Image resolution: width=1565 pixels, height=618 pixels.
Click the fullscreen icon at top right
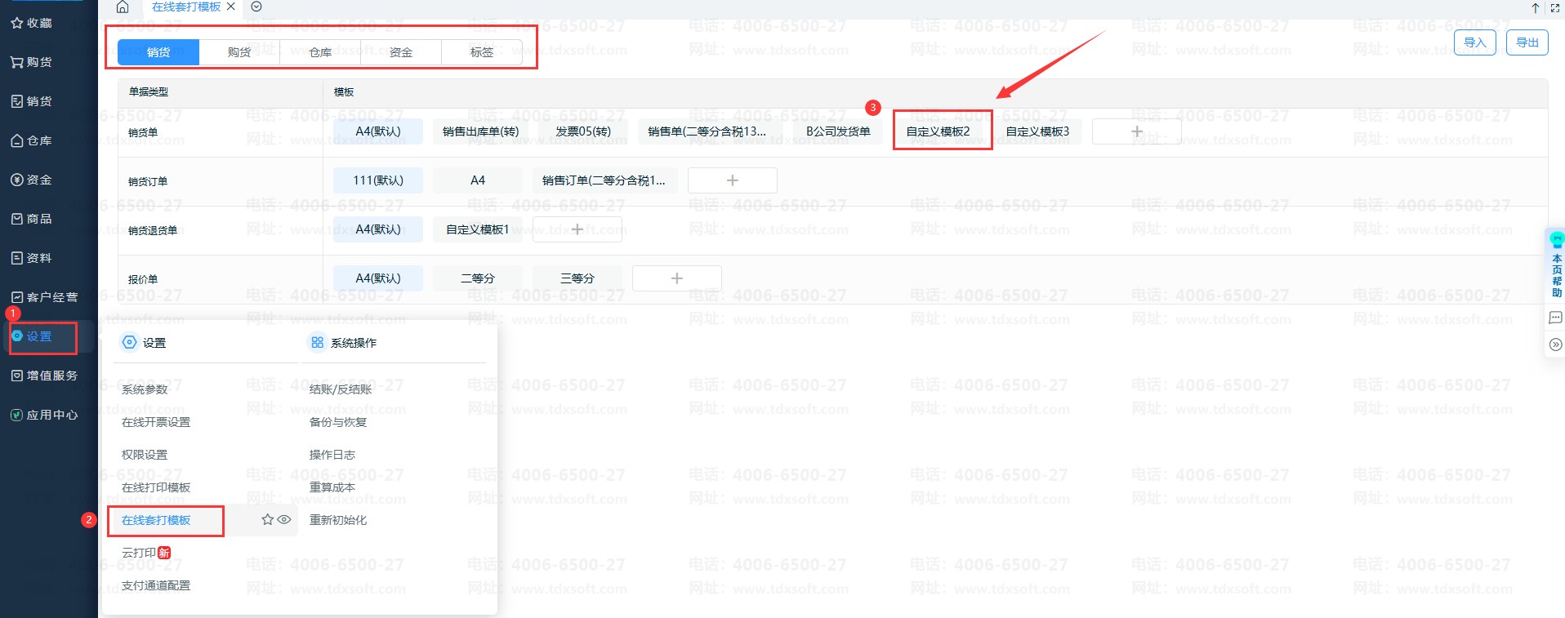[x=1554, y=8]
